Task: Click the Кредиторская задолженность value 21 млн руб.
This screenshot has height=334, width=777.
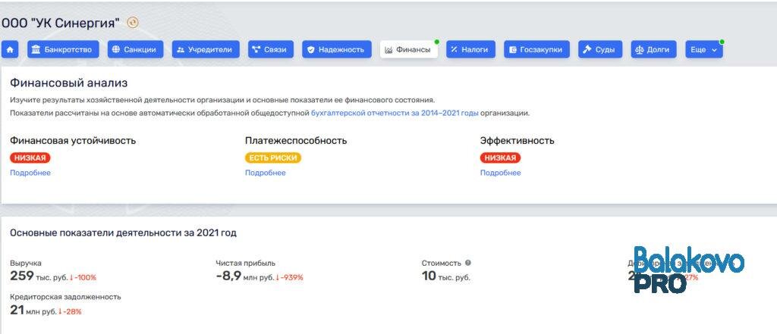Action: pyautogui.click(x=33, y=311)
